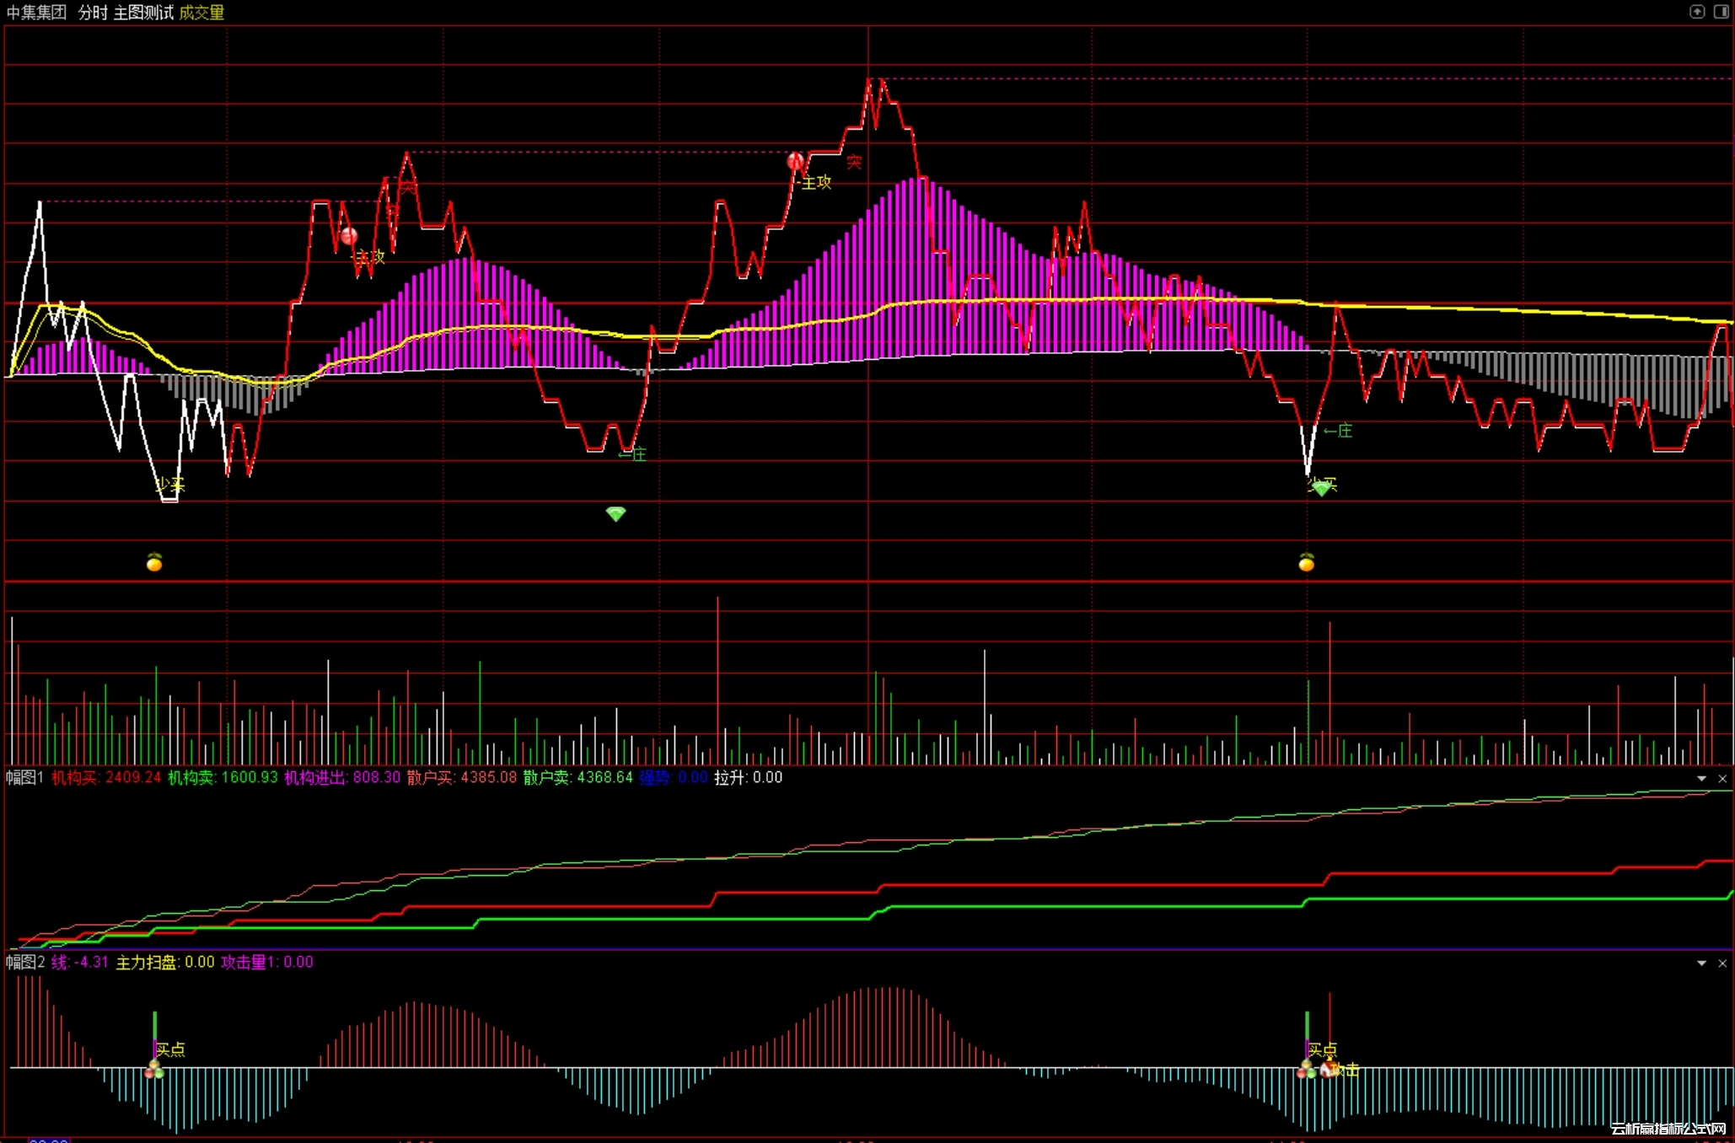Image resolution: width=1735 pixels, height=1143 pixels.
Task: Click the left orange fruit signal icon
Action: (x=154, y=562)
